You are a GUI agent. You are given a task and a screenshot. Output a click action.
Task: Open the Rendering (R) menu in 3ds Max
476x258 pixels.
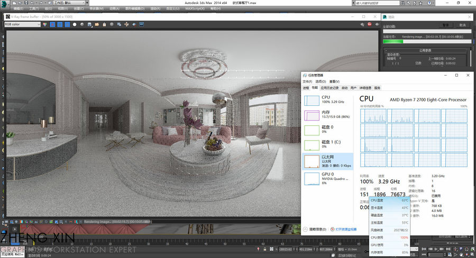click(x=155, y=8)
